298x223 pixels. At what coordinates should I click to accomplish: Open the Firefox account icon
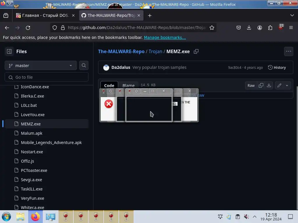(260, 28)
